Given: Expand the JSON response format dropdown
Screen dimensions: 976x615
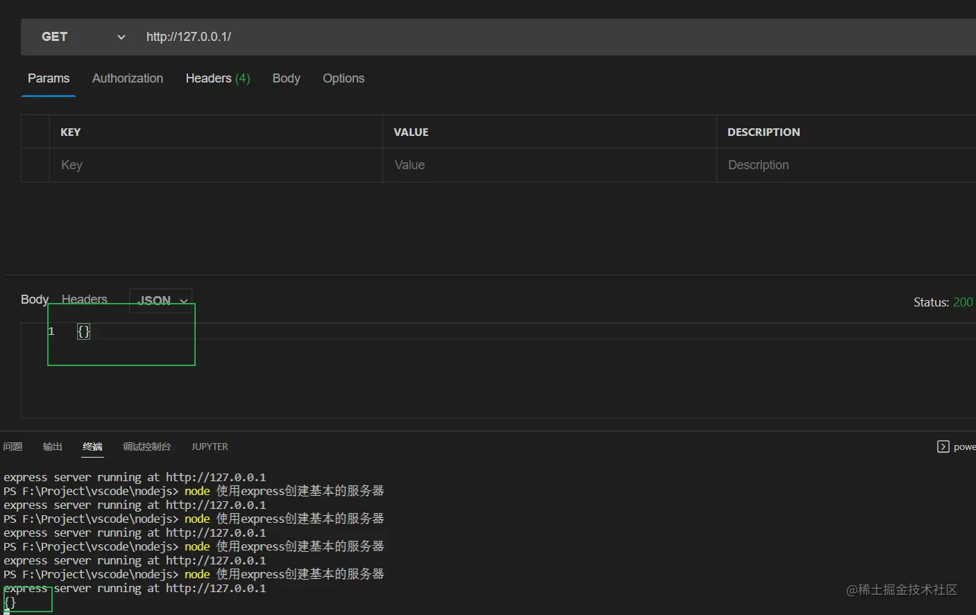Looking at the screenshot, I should click(x=161, y=301).
